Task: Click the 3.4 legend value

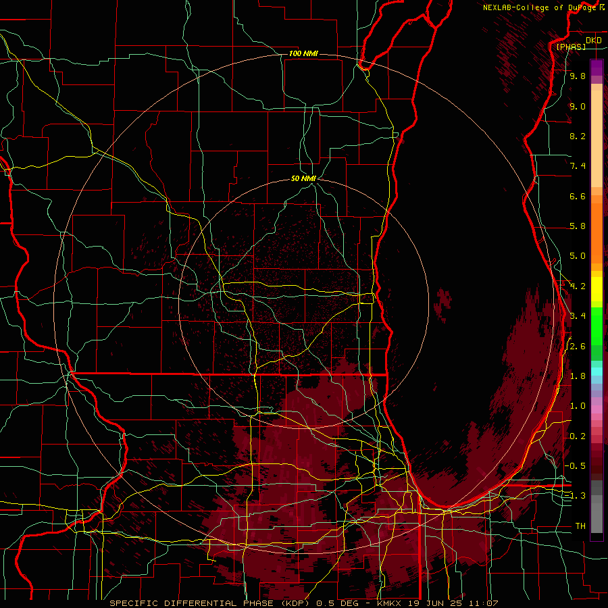Action: point(578,316)
